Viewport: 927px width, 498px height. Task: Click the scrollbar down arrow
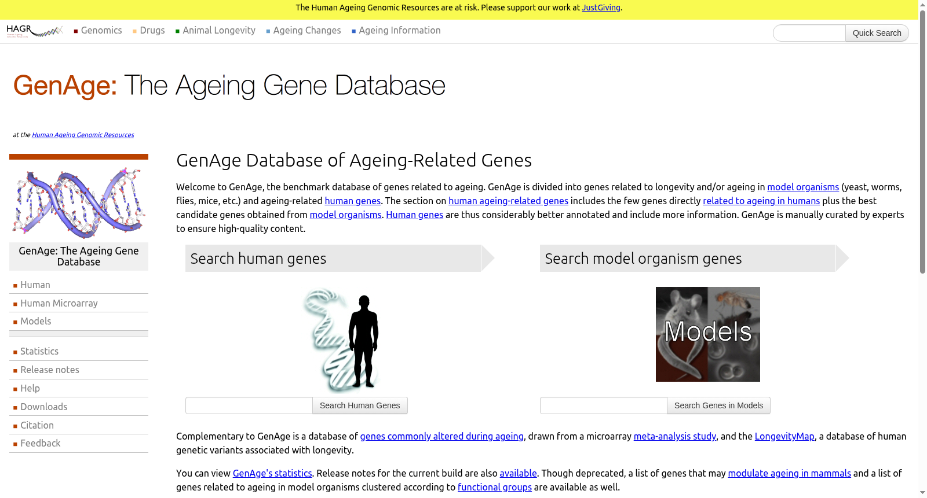point(923,493)
